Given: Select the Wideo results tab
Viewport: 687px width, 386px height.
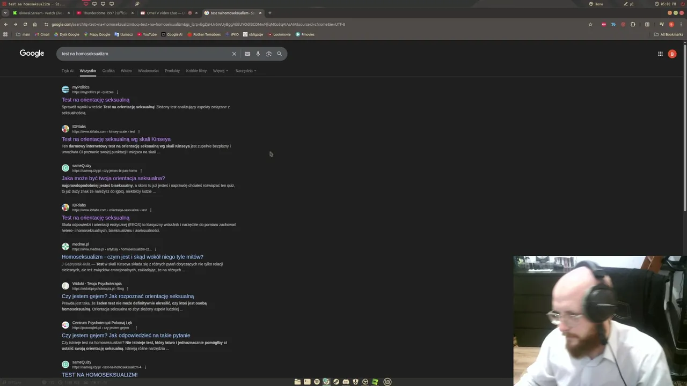Looking at the screenshot, I should click(x=126, y=71).
